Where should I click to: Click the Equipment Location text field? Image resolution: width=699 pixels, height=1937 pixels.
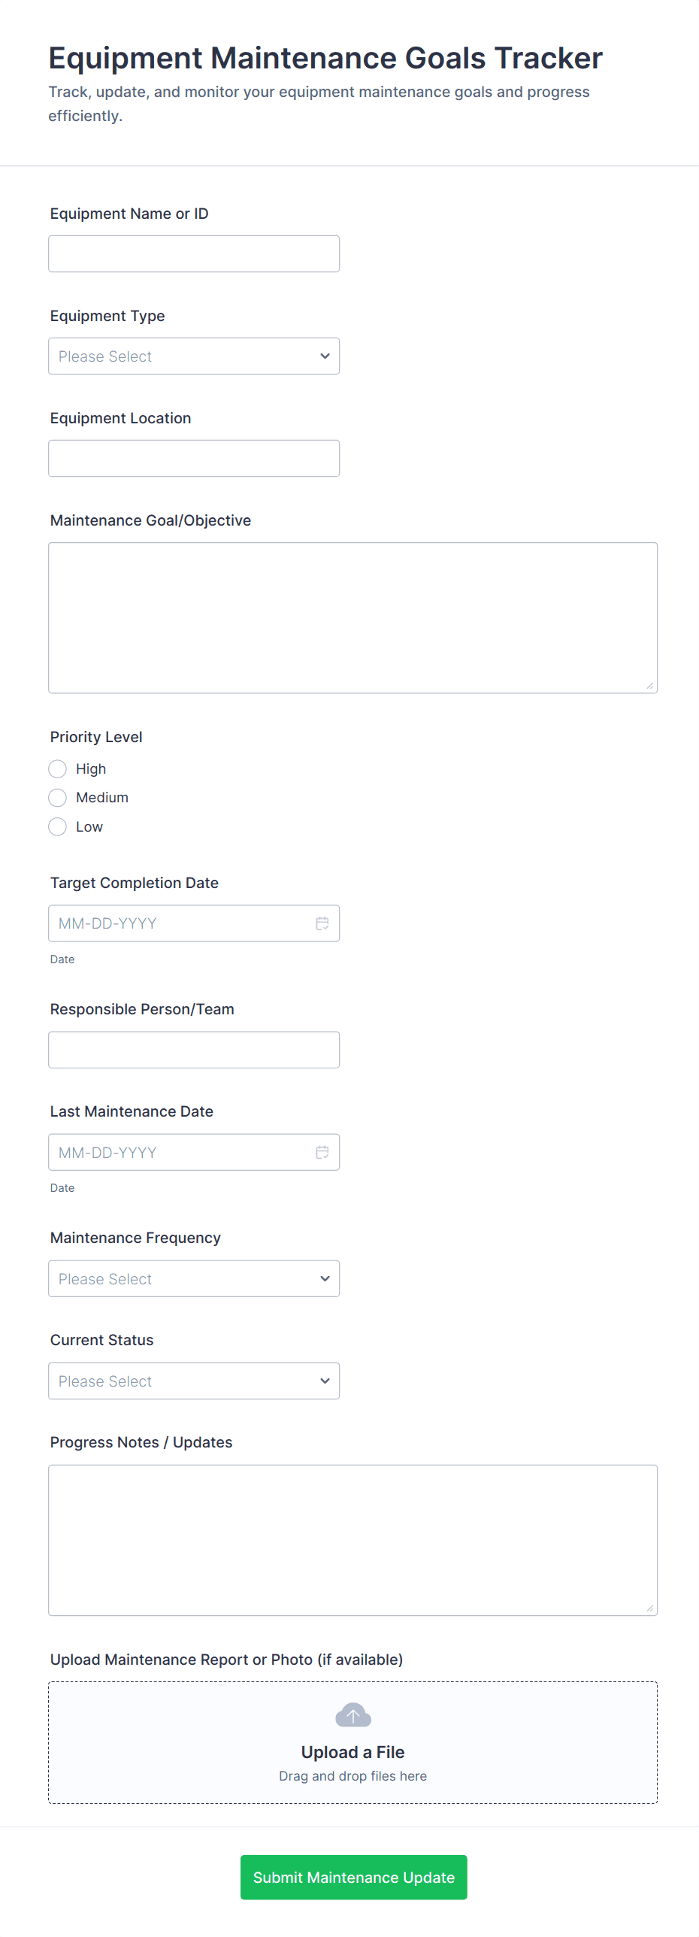194,459
